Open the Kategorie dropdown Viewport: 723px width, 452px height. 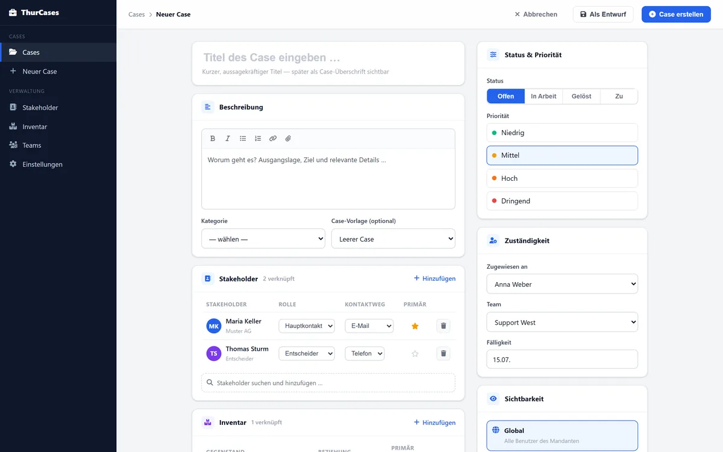(263, 239)
